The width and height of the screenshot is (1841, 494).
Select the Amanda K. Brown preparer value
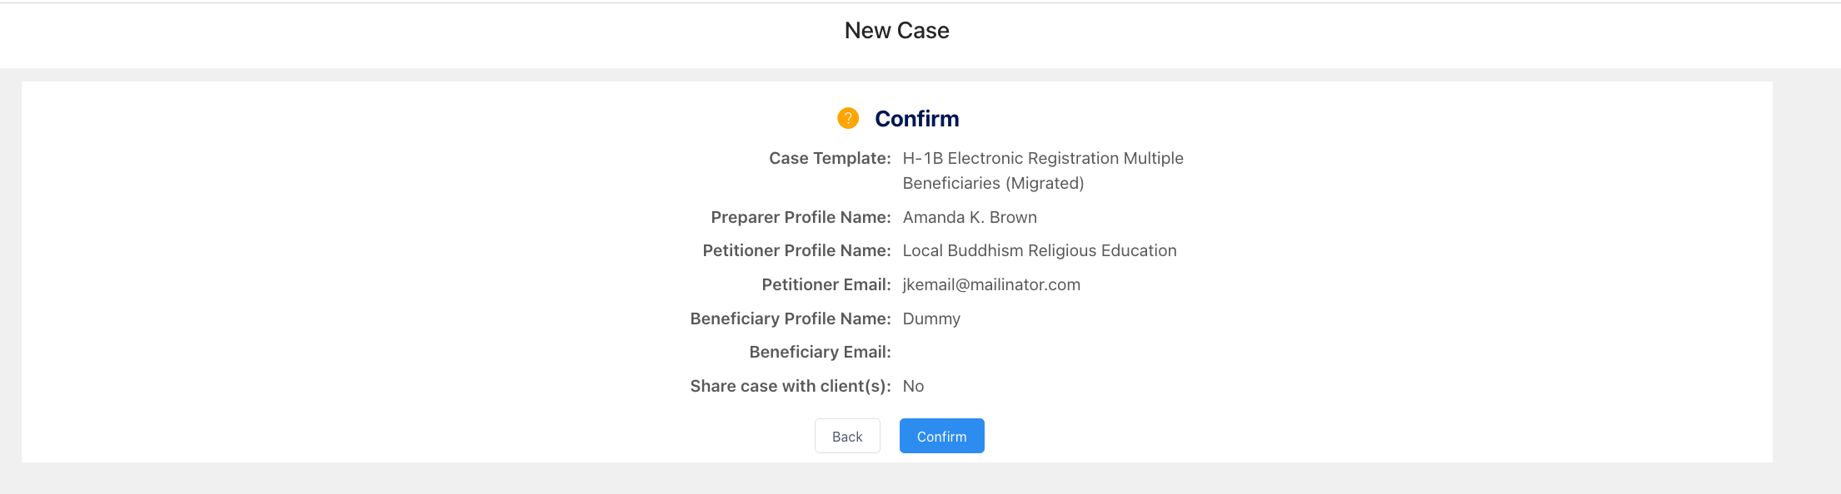(970, 217)
